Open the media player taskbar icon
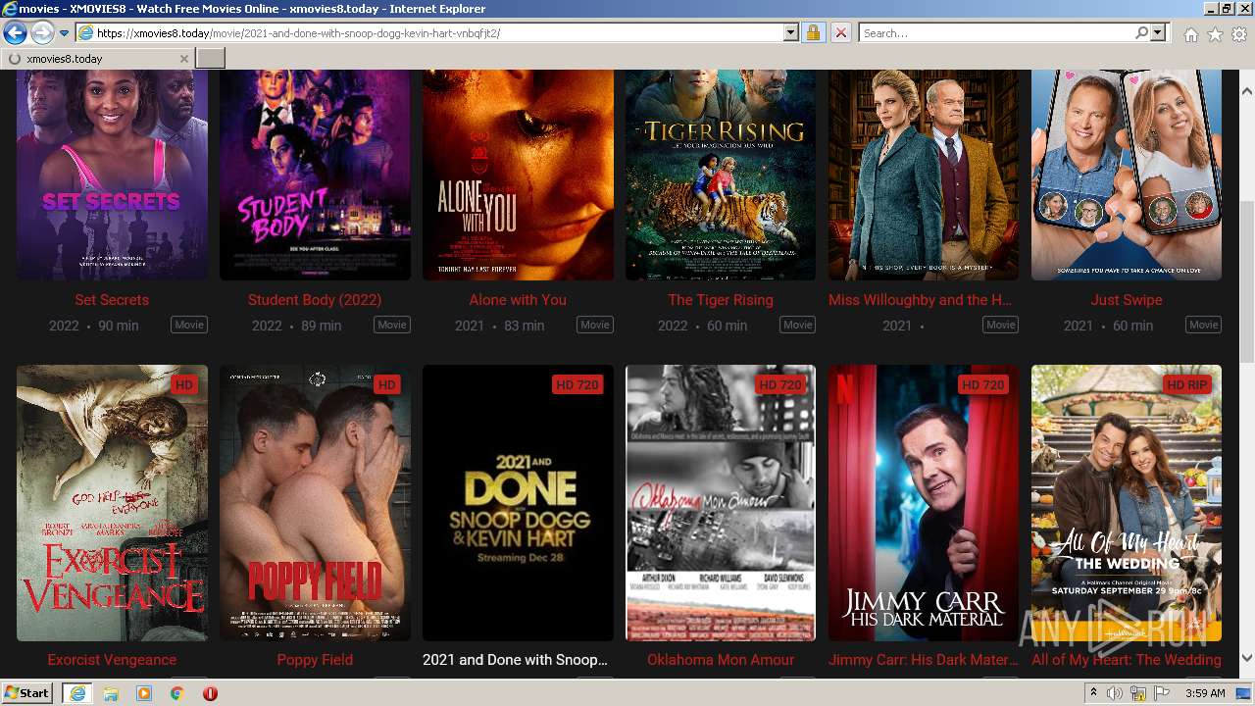Screen dimensions: 1255x706 click(x=144, y=693)
